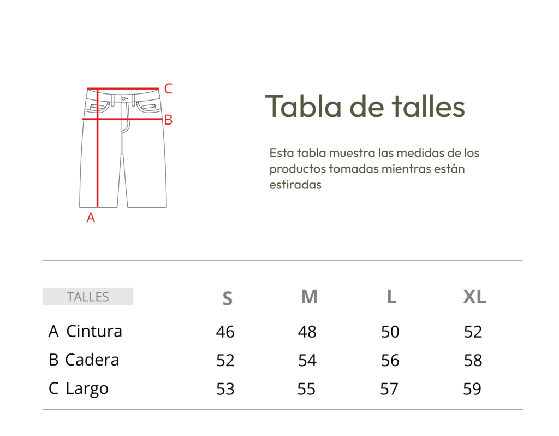The height and width of the screenshot is (436, 559).
Task: Click Cadera value 54 for size M
Action: coord(307,361)
